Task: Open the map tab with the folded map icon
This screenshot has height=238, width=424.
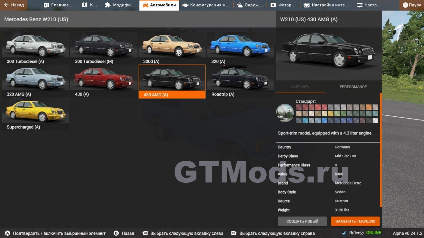Action: click(x=90, y=5)
